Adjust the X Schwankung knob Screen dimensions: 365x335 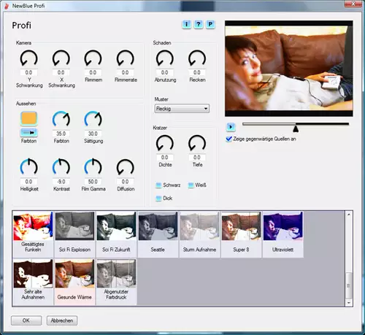[x=61, y=58]
